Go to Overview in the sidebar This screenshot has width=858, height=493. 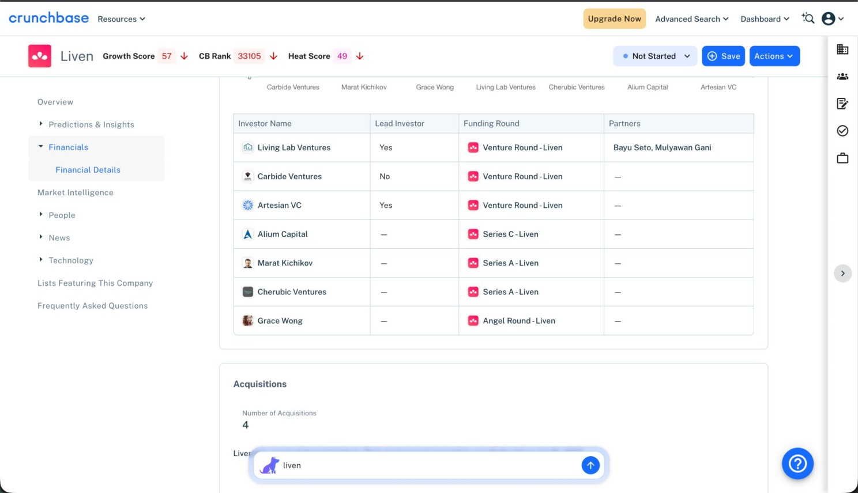point(55,102)
